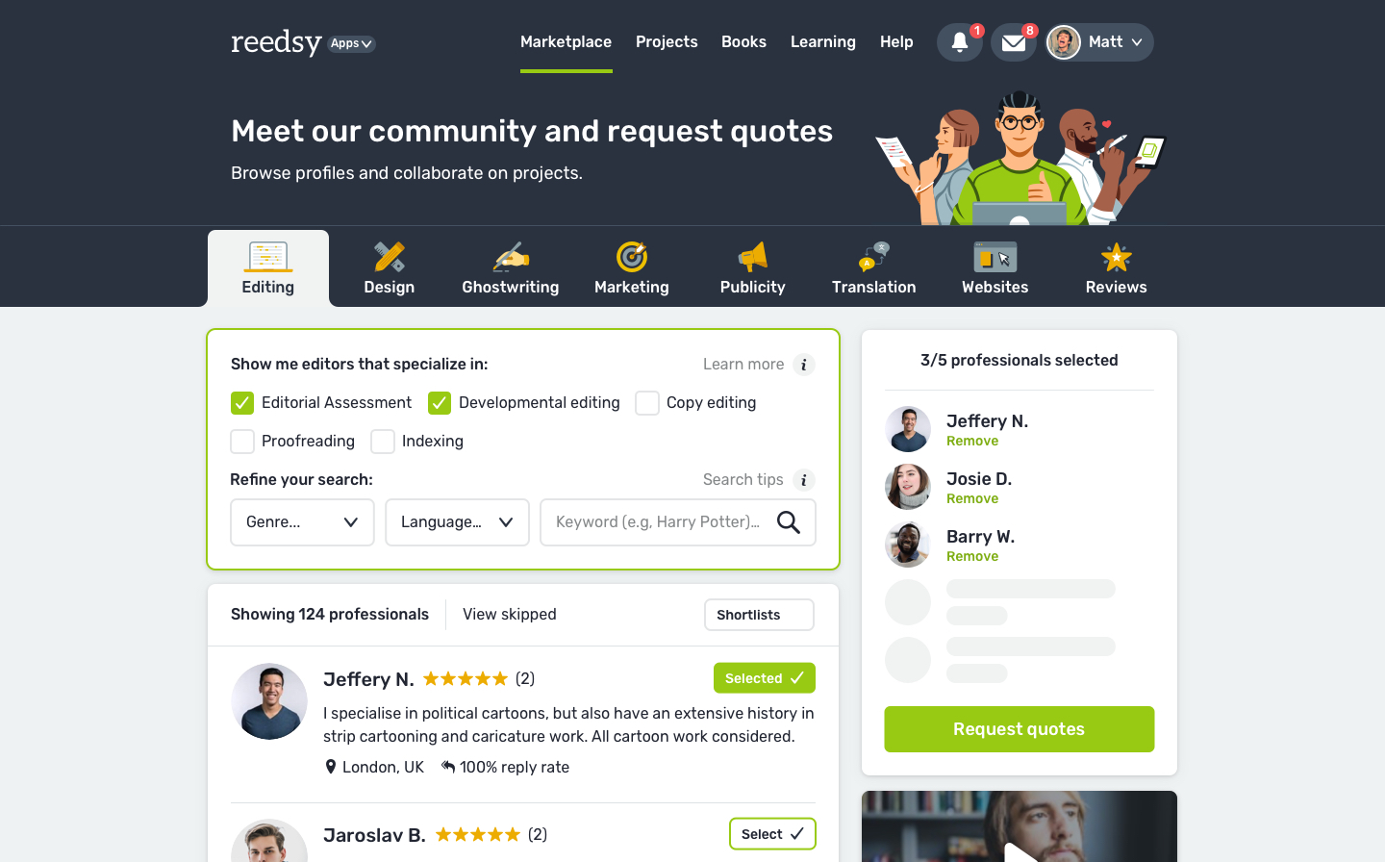This screenshot has height=862, width=1385.
Task: Click the Learn more info icon
Action: coord(804,365)
